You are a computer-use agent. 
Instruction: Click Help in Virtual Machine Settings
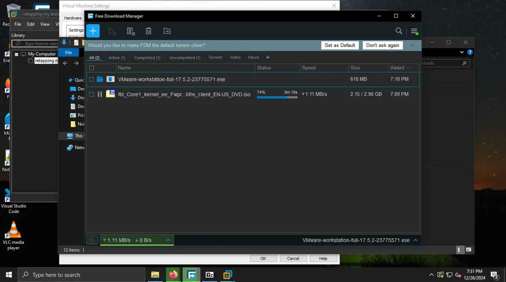pyautogui.click(x=323, y=258)
